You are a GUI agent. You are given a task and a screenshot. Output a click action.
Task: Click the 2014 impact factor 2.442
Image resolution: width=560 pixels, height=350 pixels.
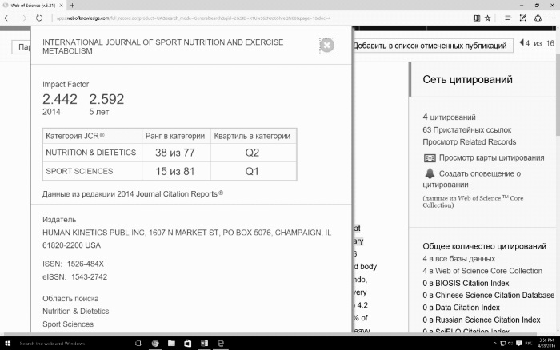[x=60, y=99]
